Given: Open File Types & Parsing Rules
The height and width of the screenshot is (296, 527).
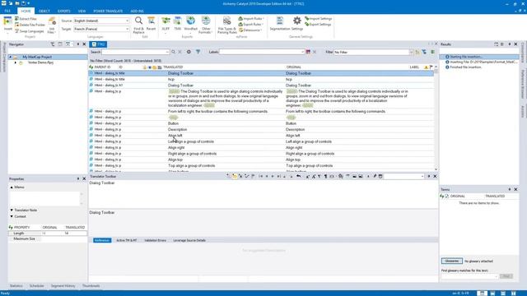Looking at the screenshot, I should 227,25.
